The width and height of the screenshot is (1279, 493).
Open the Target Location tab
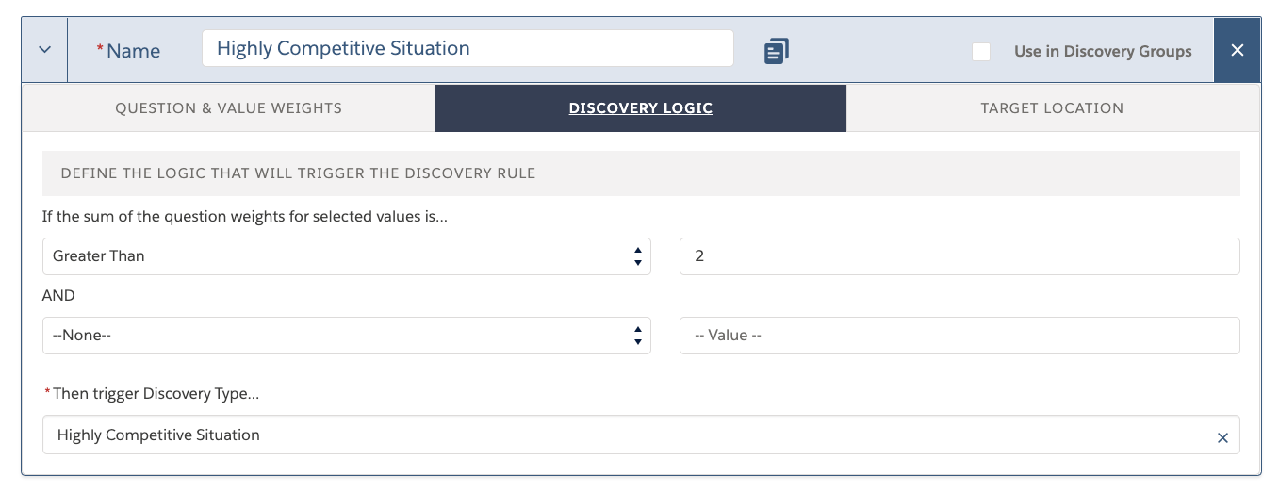(1052, 108)
